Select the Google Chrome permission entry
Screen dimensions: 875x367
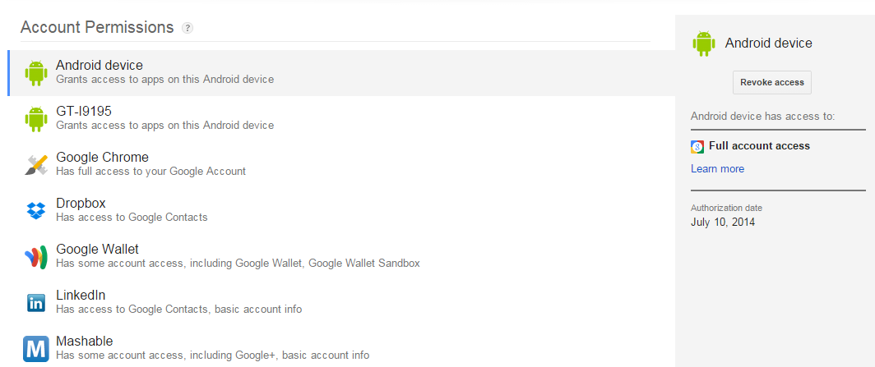coord(341,165)
